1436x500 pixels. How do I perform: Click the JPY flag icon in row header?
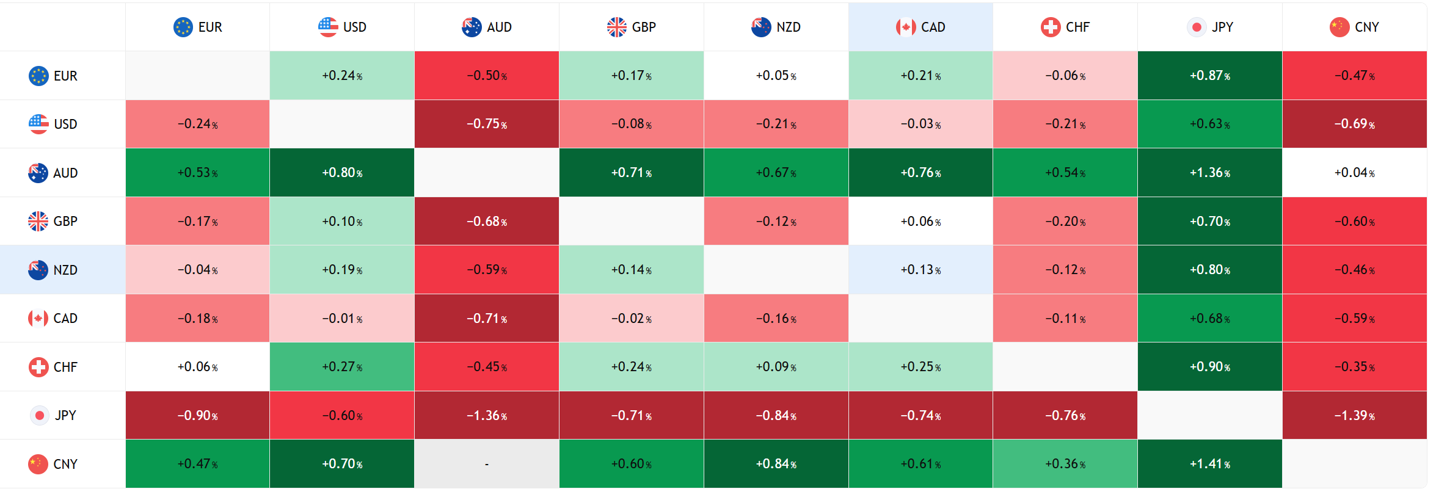tap(39, 416)
